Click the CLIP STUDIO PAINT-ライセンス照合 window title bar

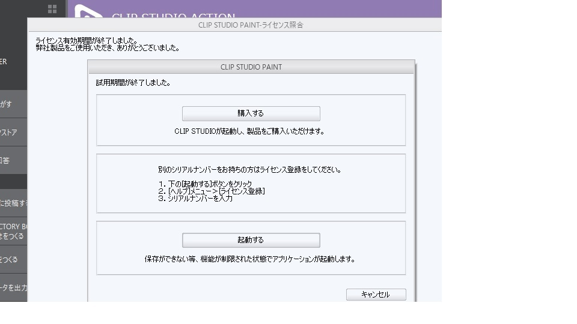pos(234,25)
